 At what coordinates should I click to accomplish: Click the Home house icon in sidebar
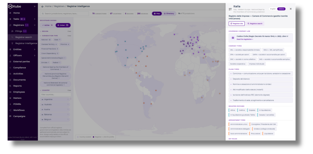[x=10, y=13]
